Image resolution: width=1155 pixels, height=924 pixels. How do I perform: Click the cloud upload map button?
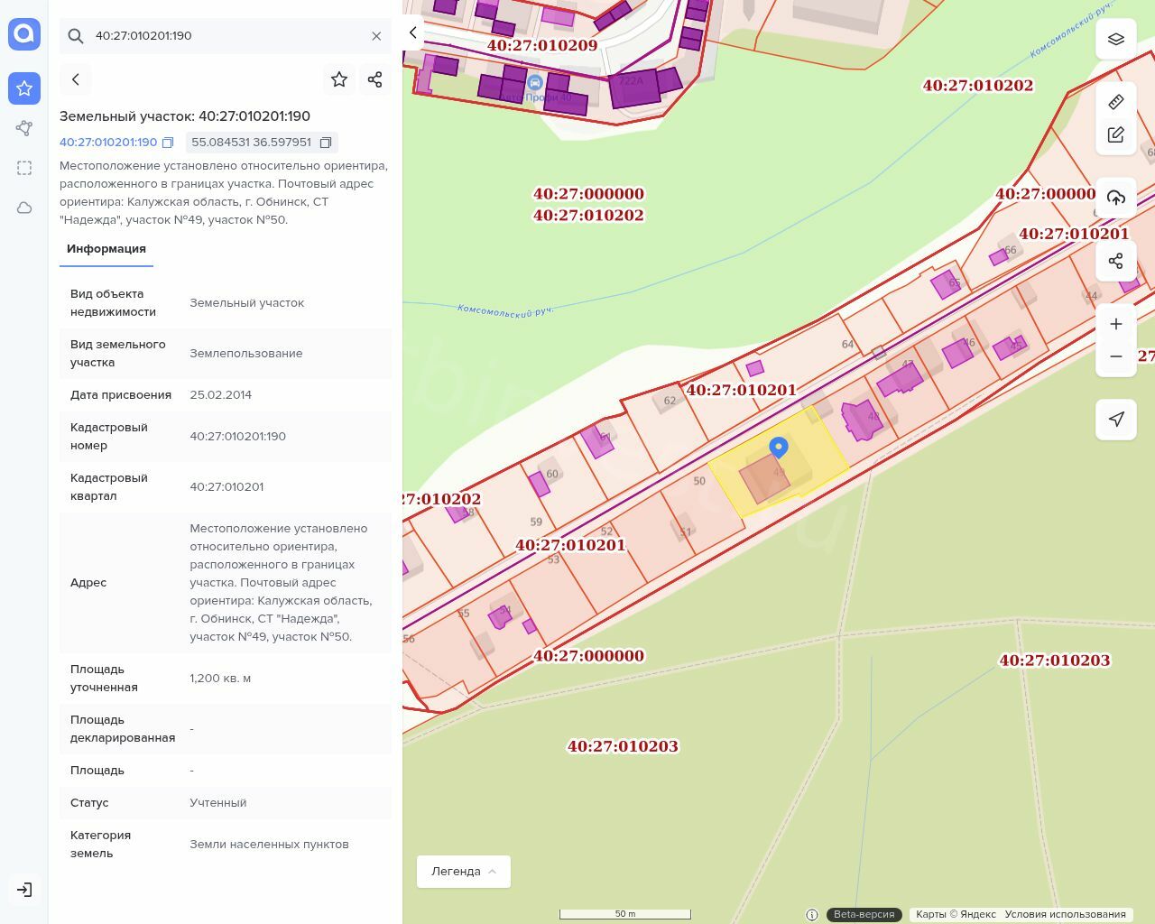click(x=1115, y=198)
